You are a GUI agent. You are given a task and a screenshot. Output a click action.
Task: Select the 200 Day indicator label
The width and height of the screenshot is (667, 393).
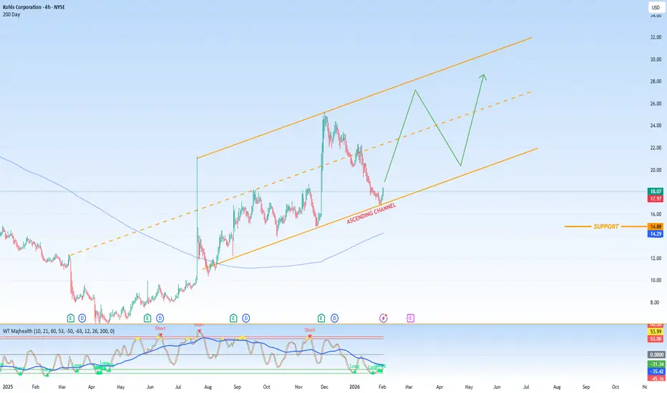click(x=11, y=14)
